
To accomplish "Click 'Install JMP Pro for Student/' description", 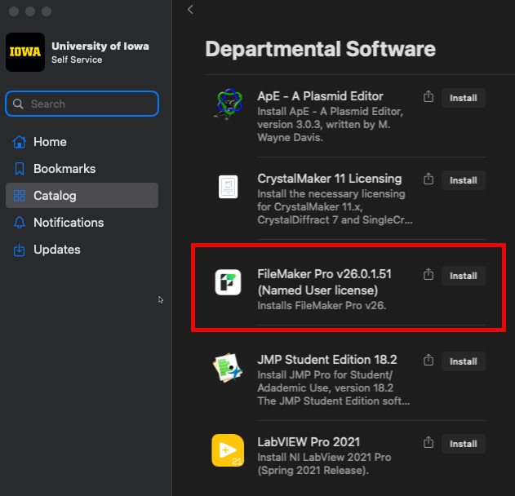I will (x=325, y=375).
